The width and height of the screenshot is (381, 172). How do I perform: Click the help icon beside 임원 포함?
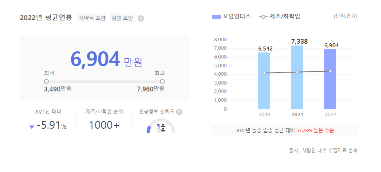coord(141,18)
